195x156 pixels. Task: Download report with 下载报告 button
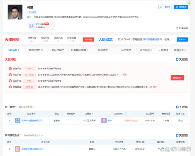(165, 7)
